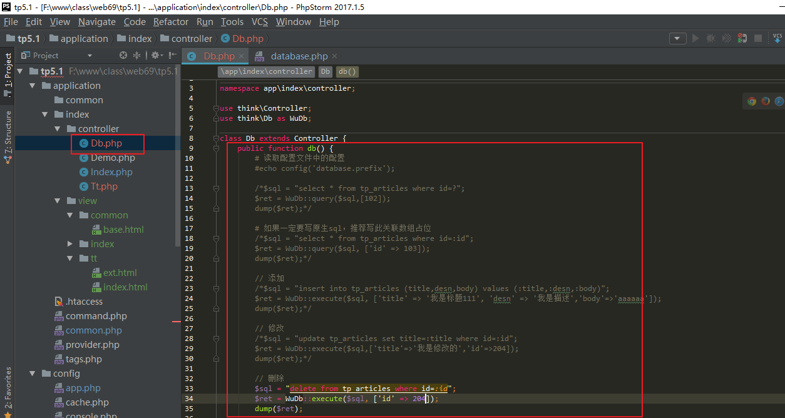Close the database.php editor tab
This screenshot has height=418, width=785.
coord(334,56)
